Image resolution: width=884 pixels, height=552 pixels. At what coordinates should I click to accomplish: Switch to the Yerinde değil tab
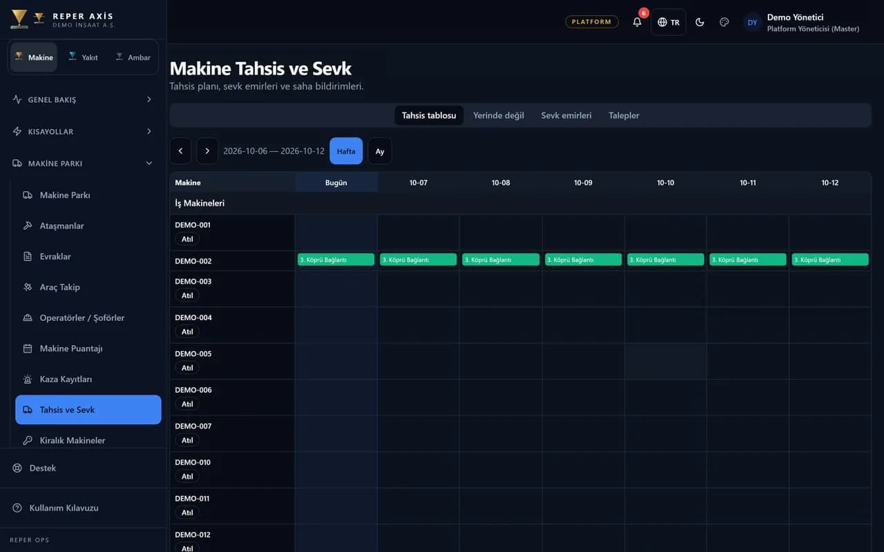499,115
